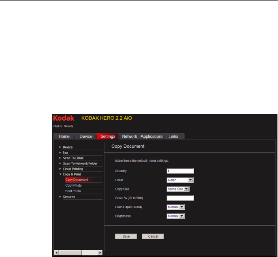Expand the Scan To Network Folder arrow
278x257 pixels.
point(60,163)
